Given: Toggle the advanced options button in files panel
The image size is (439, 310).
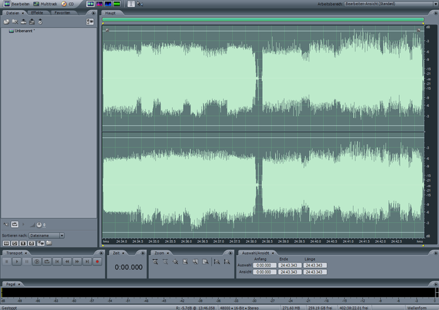Looking at the screenshot, I should pos(90,21).
